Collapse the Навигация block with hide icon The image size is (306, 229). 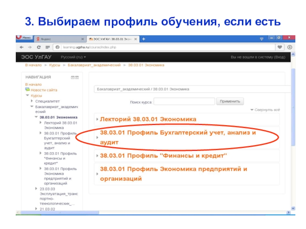(x=72, y=77)
